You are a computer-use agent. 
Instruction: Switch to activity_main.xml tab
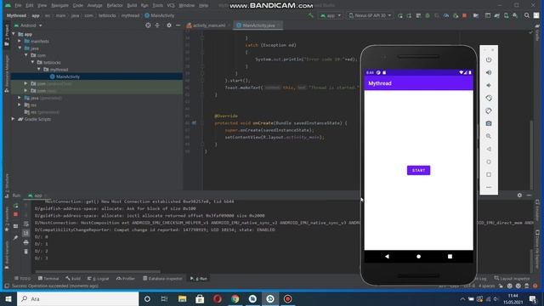point(208,25)
